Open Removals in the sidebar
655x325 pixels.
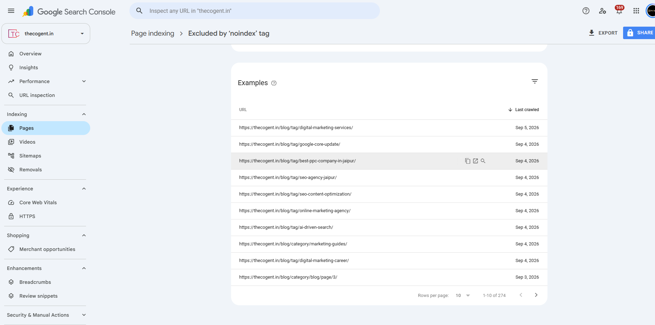click(46, 170)
